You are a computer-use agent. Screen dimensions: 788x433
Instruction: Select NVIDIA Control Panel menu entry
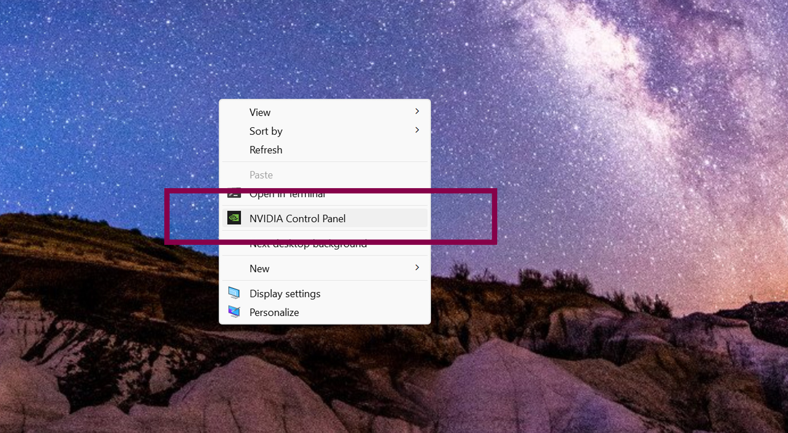(297, 218)
